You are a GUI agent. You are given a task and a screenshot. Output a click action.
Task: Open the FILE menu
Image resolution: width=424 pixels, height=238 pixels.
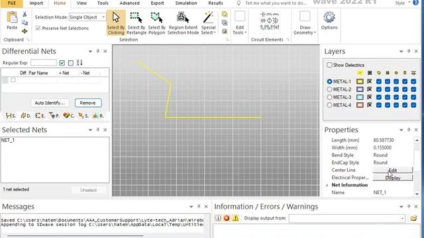click(12, 3)
